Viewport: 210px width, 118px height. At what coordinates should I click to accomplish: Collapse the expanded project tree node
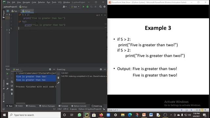coord(7,14)
